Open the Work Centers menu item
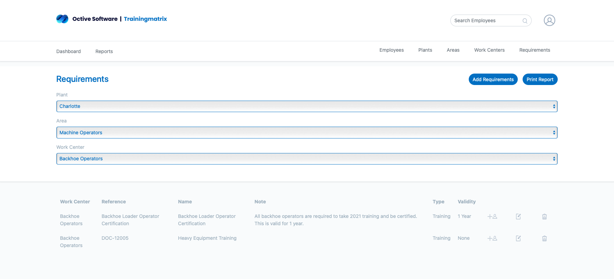 489,50
